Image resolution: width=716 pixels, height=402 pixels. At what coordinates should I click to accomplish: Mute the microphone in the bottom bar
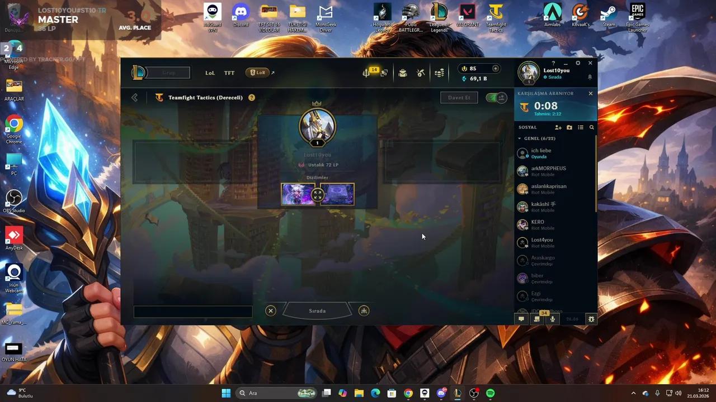553,319
